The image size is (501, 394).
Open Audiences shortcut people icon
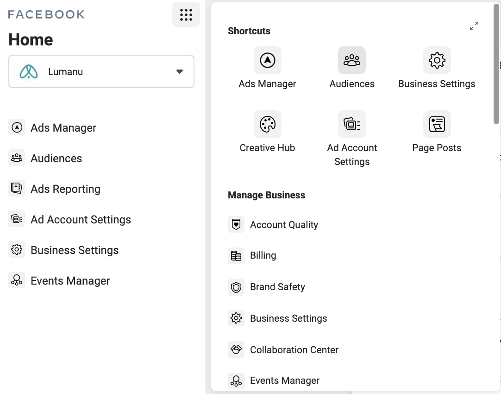point(352,60)
